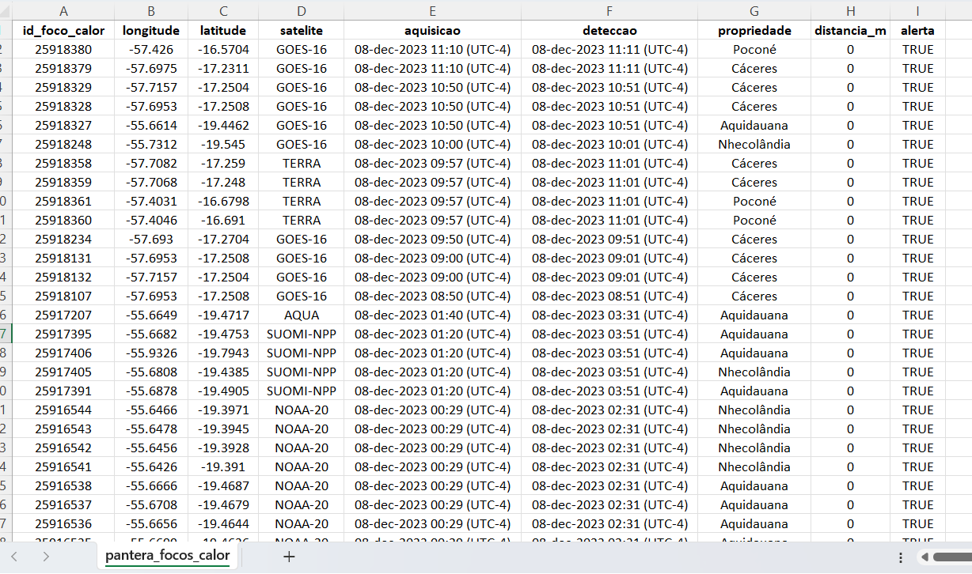
Task: Add a new sheet with plus icon
Action: 289,557
